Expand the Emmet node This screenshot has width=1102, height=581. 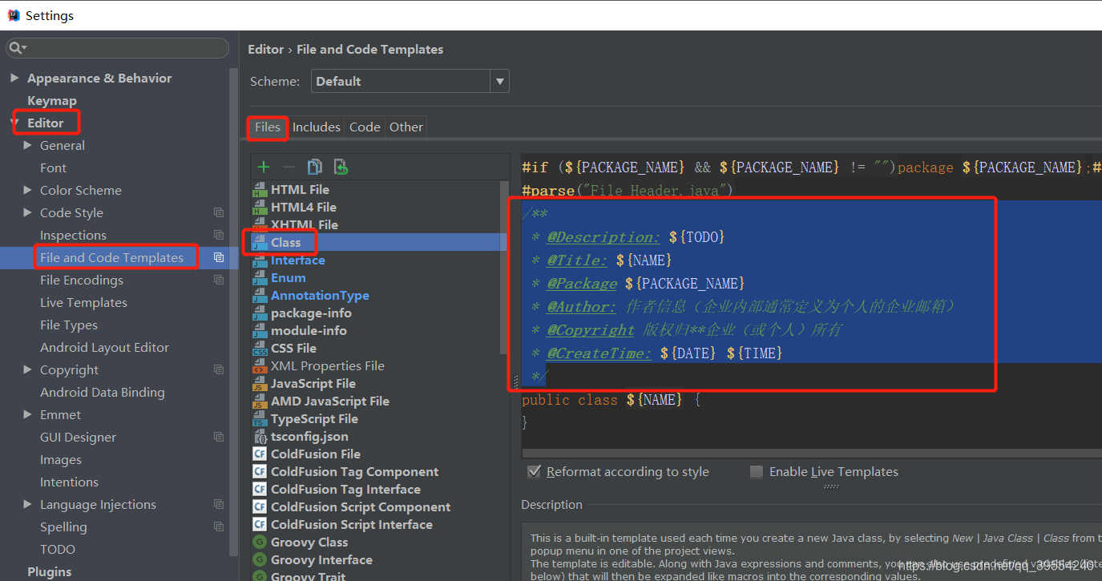[x=28, y=414]
